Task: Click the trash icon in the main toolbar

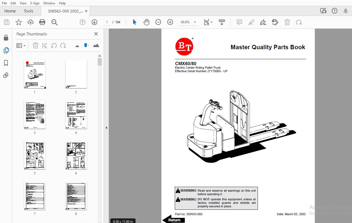Action: coord(287,22)
